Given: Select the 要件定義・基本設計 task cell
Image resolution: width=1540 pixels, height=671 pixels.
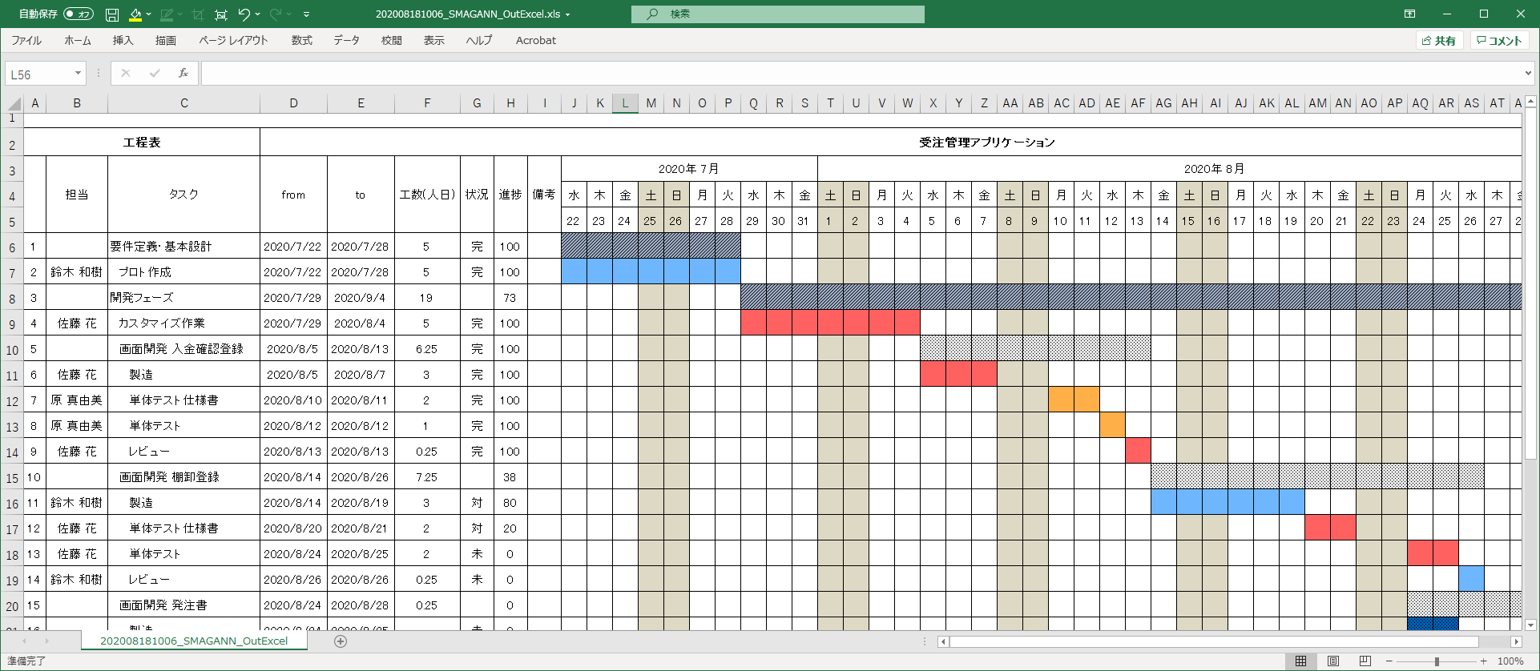Looking at the screenshot, I should coord(183,247).
